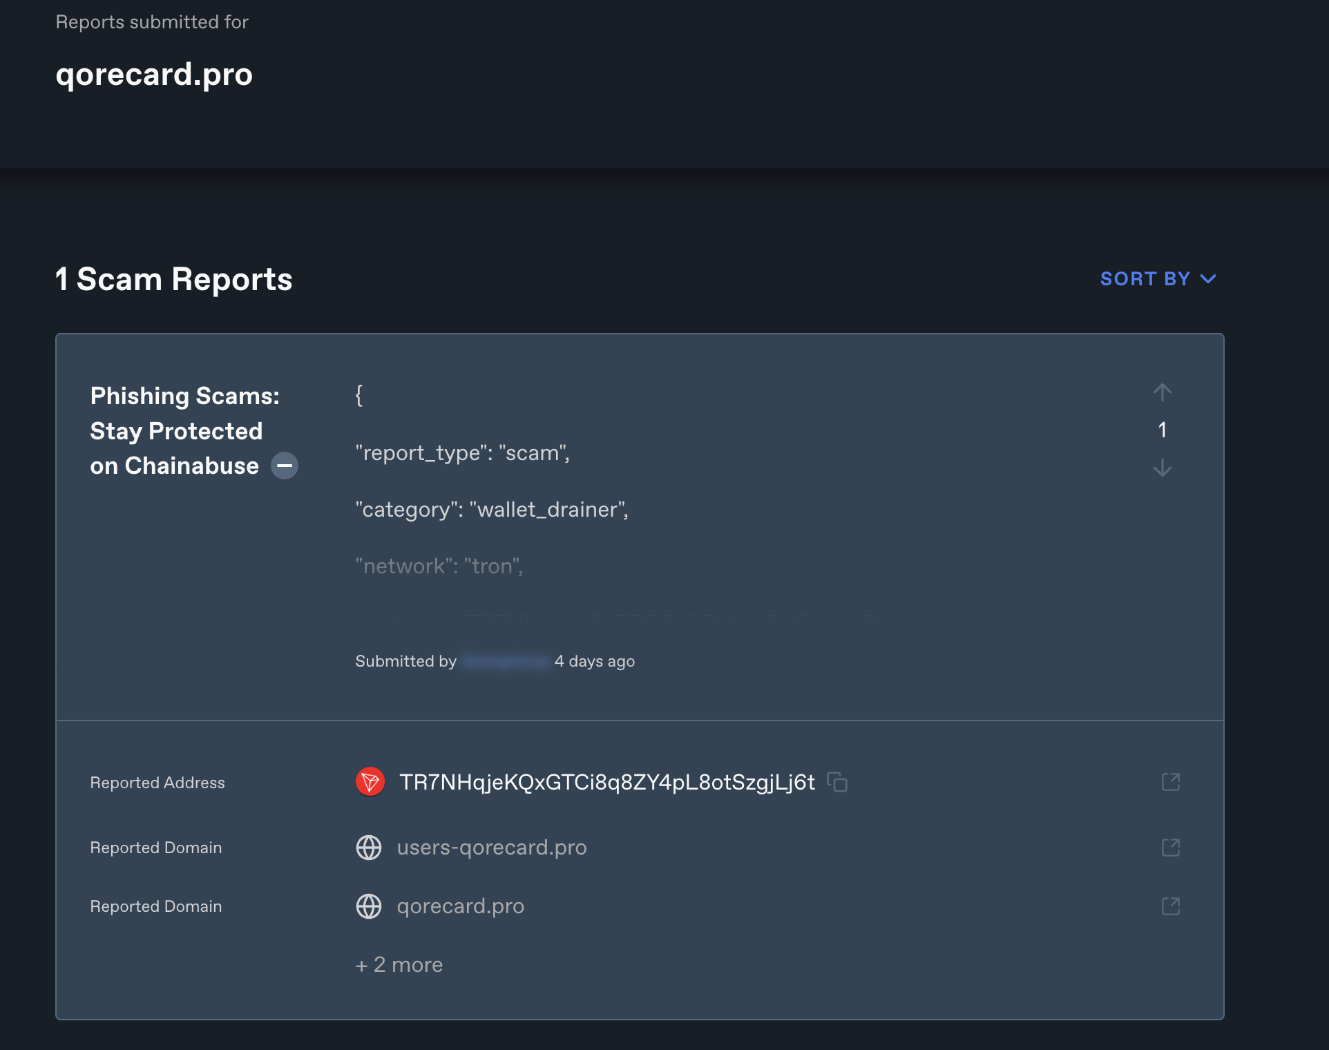
Task: Select the "category": "wallet_drainer" line
Action: pos(492,510)
